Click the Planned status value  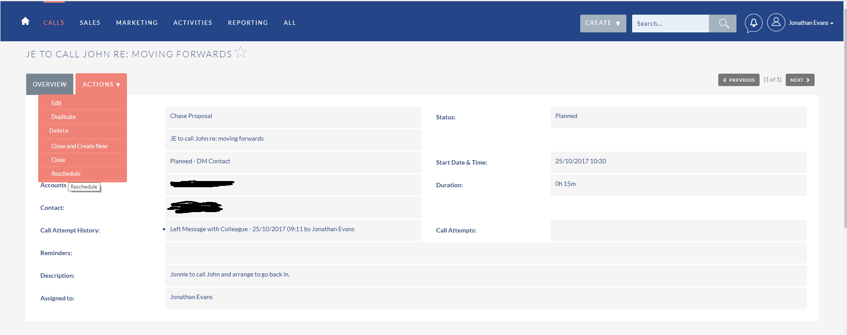tap(566, 116)
